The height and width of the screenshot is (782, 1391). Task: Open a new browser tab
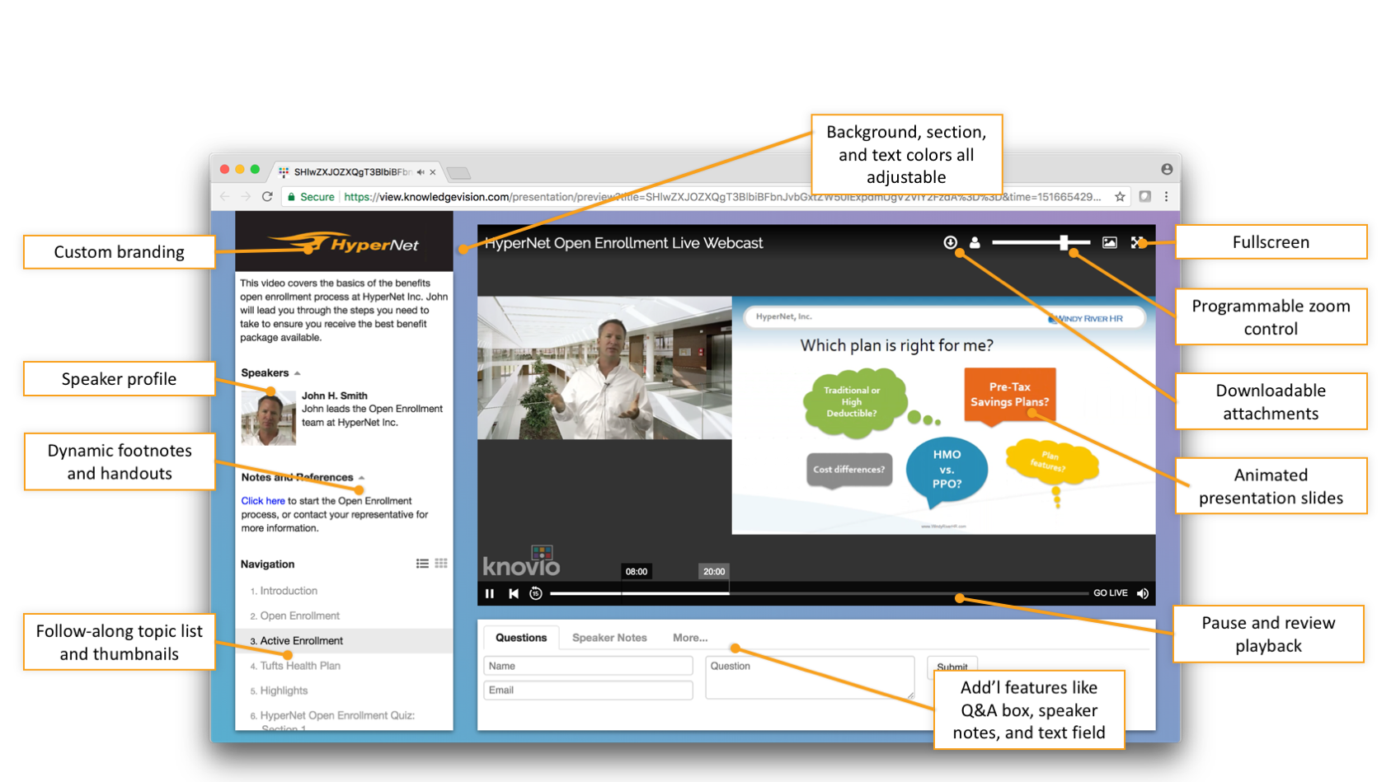458,172
